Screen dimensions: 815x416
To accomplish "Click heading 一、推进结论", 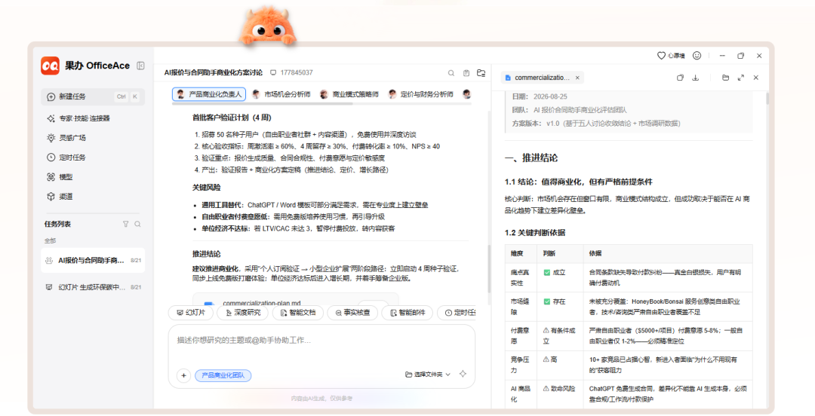I will tap(531, 158).
